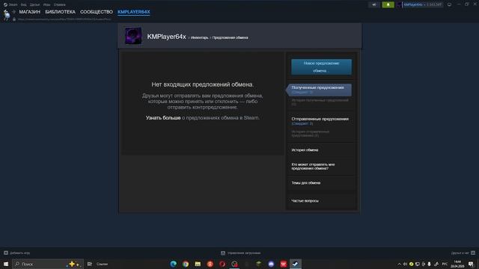The width and height of the screenshot is (479, 269).
Task: Open the sent offers history link
Action: (x=311, y=133)
